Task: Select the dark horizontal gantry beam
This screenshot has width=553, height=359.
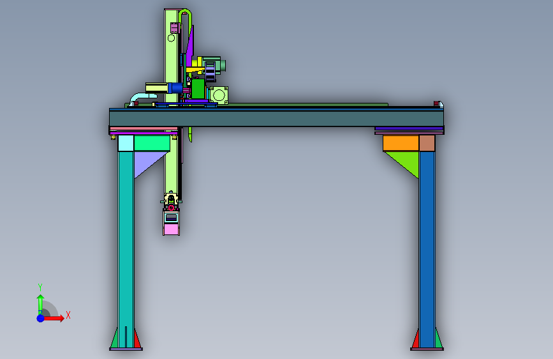Action: click(x=277, y=118)
